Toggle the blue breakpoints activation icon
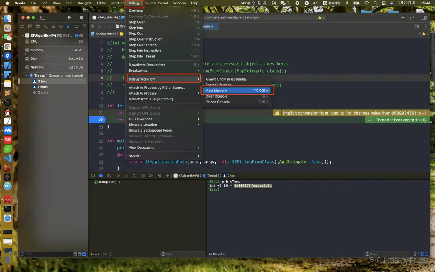The width and height of the screenshot is (435, 272). pyautogui.click(x=101, y=176)
